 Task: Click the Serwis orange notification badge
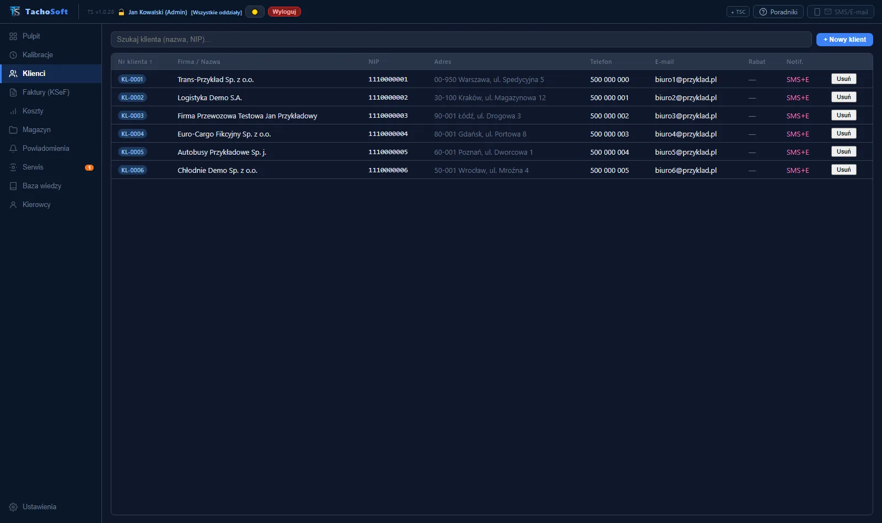(x=89, y=167)
